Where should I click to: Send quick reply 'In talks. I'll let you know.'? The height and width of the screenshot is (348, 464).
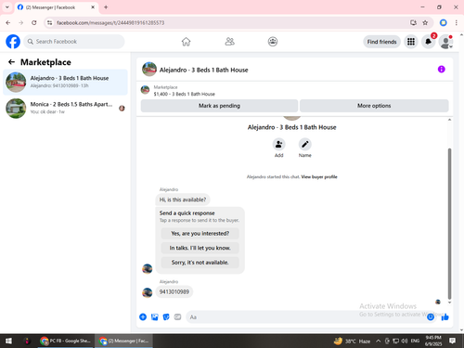coord(200,248)
